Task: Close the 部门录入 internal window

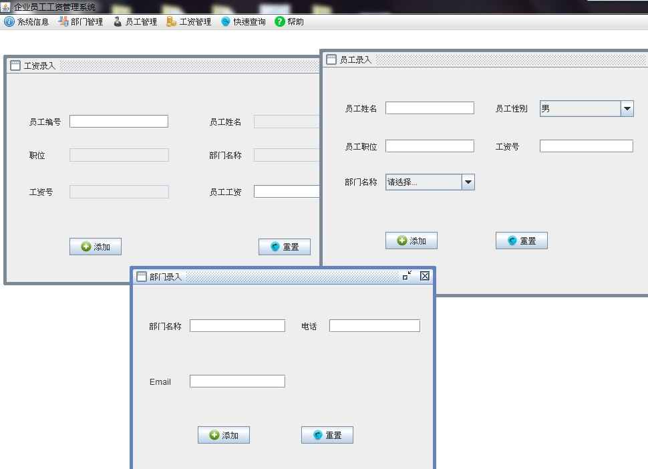Action: point(424,276)
